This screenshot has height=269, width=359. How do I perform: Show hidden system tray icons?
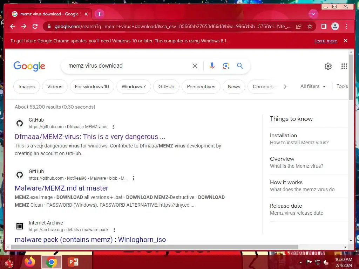pos(300,262)
